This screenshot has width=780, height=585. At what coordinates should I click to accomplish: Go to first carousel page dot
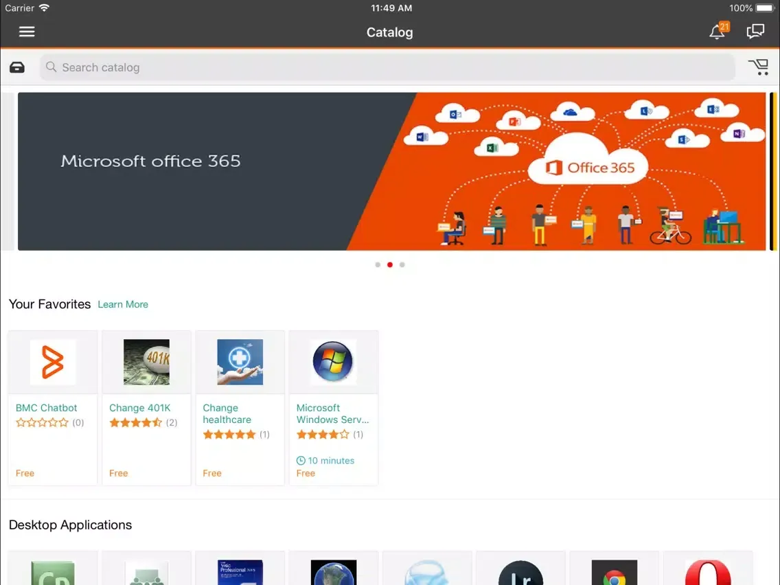point(378,264)
